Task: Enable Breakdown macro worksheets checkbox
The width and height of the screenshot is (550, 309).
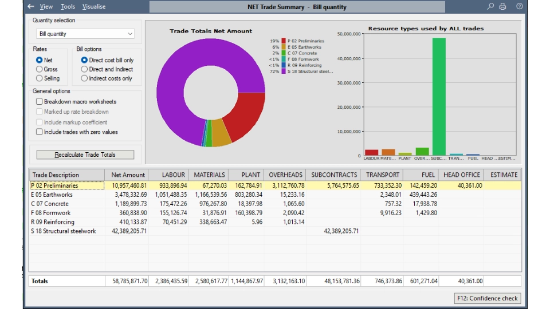Action: pos(40,101)
